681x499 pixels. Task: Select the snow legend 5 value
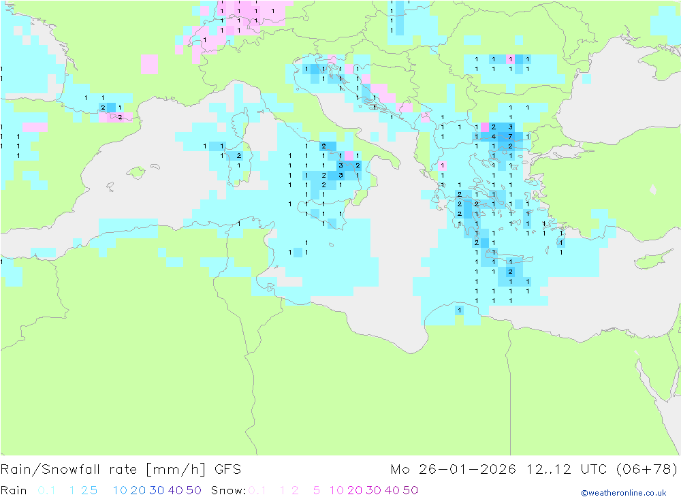[317, 490]
